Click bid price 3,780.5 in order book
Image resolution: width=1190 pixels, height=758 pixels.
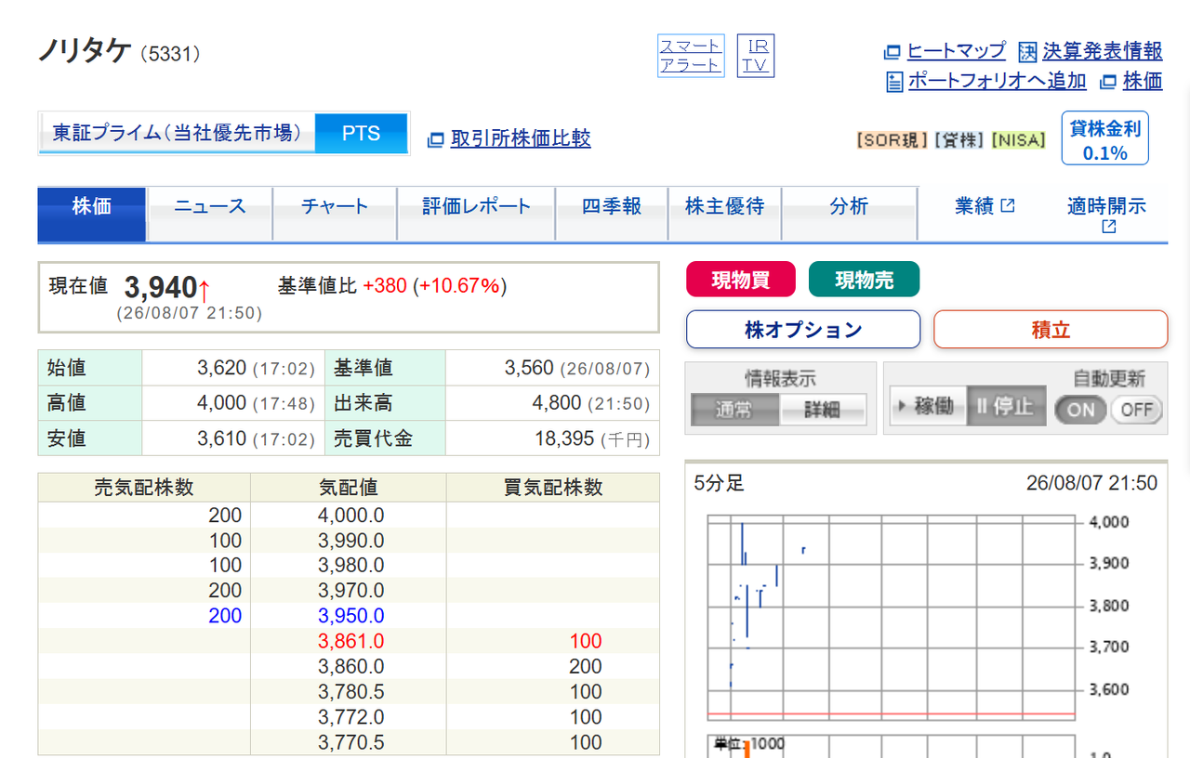click(351, 692)
